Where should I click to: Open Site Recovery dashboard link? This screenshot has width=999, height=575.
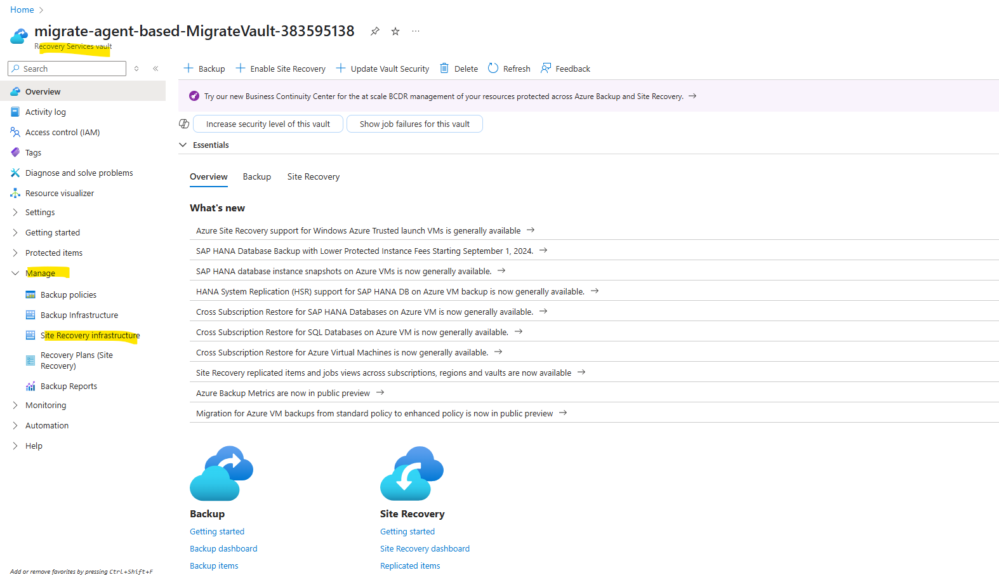point(425,548)
